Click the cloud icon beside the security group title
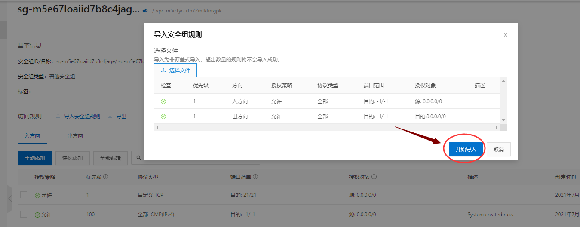The height and width of the screenshot is (227, 580). point(145,10)
